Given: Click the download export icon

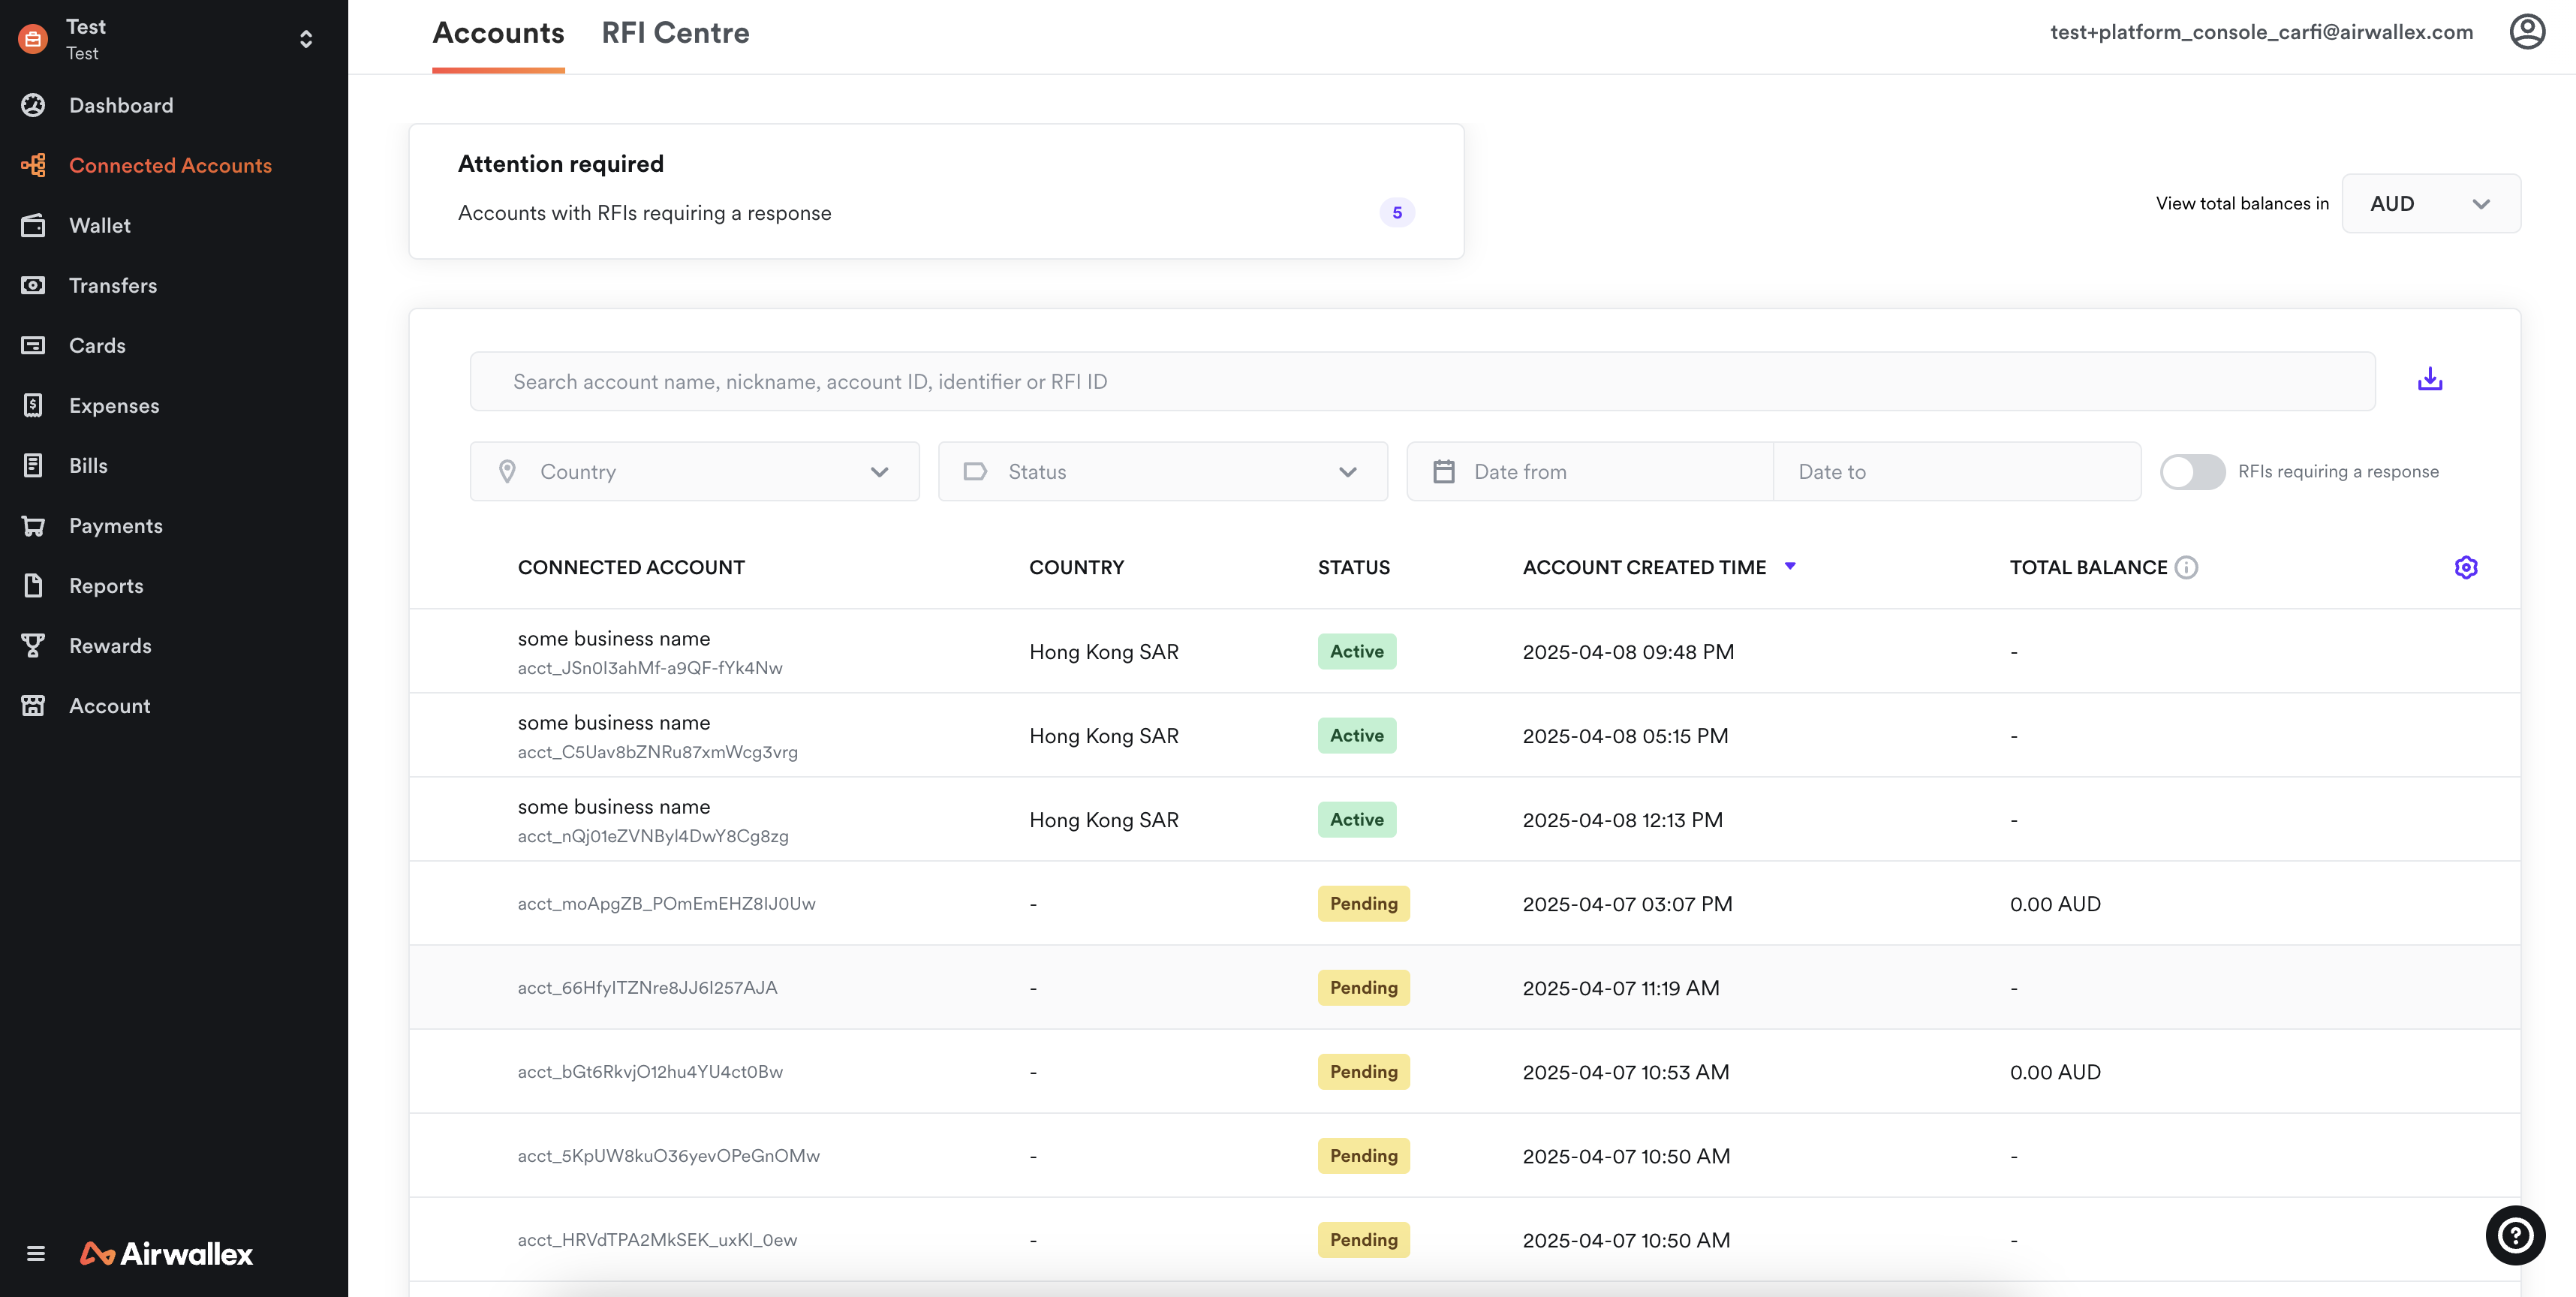Looking at the screenshot, I should (2429, 380).
